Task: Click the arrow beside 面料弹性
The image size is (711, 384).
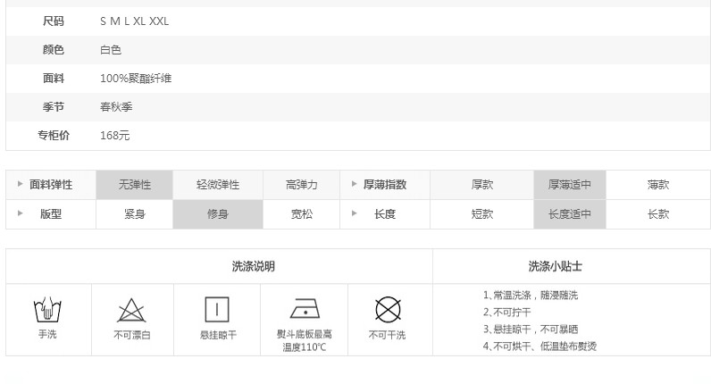Action: click(20, 184)
